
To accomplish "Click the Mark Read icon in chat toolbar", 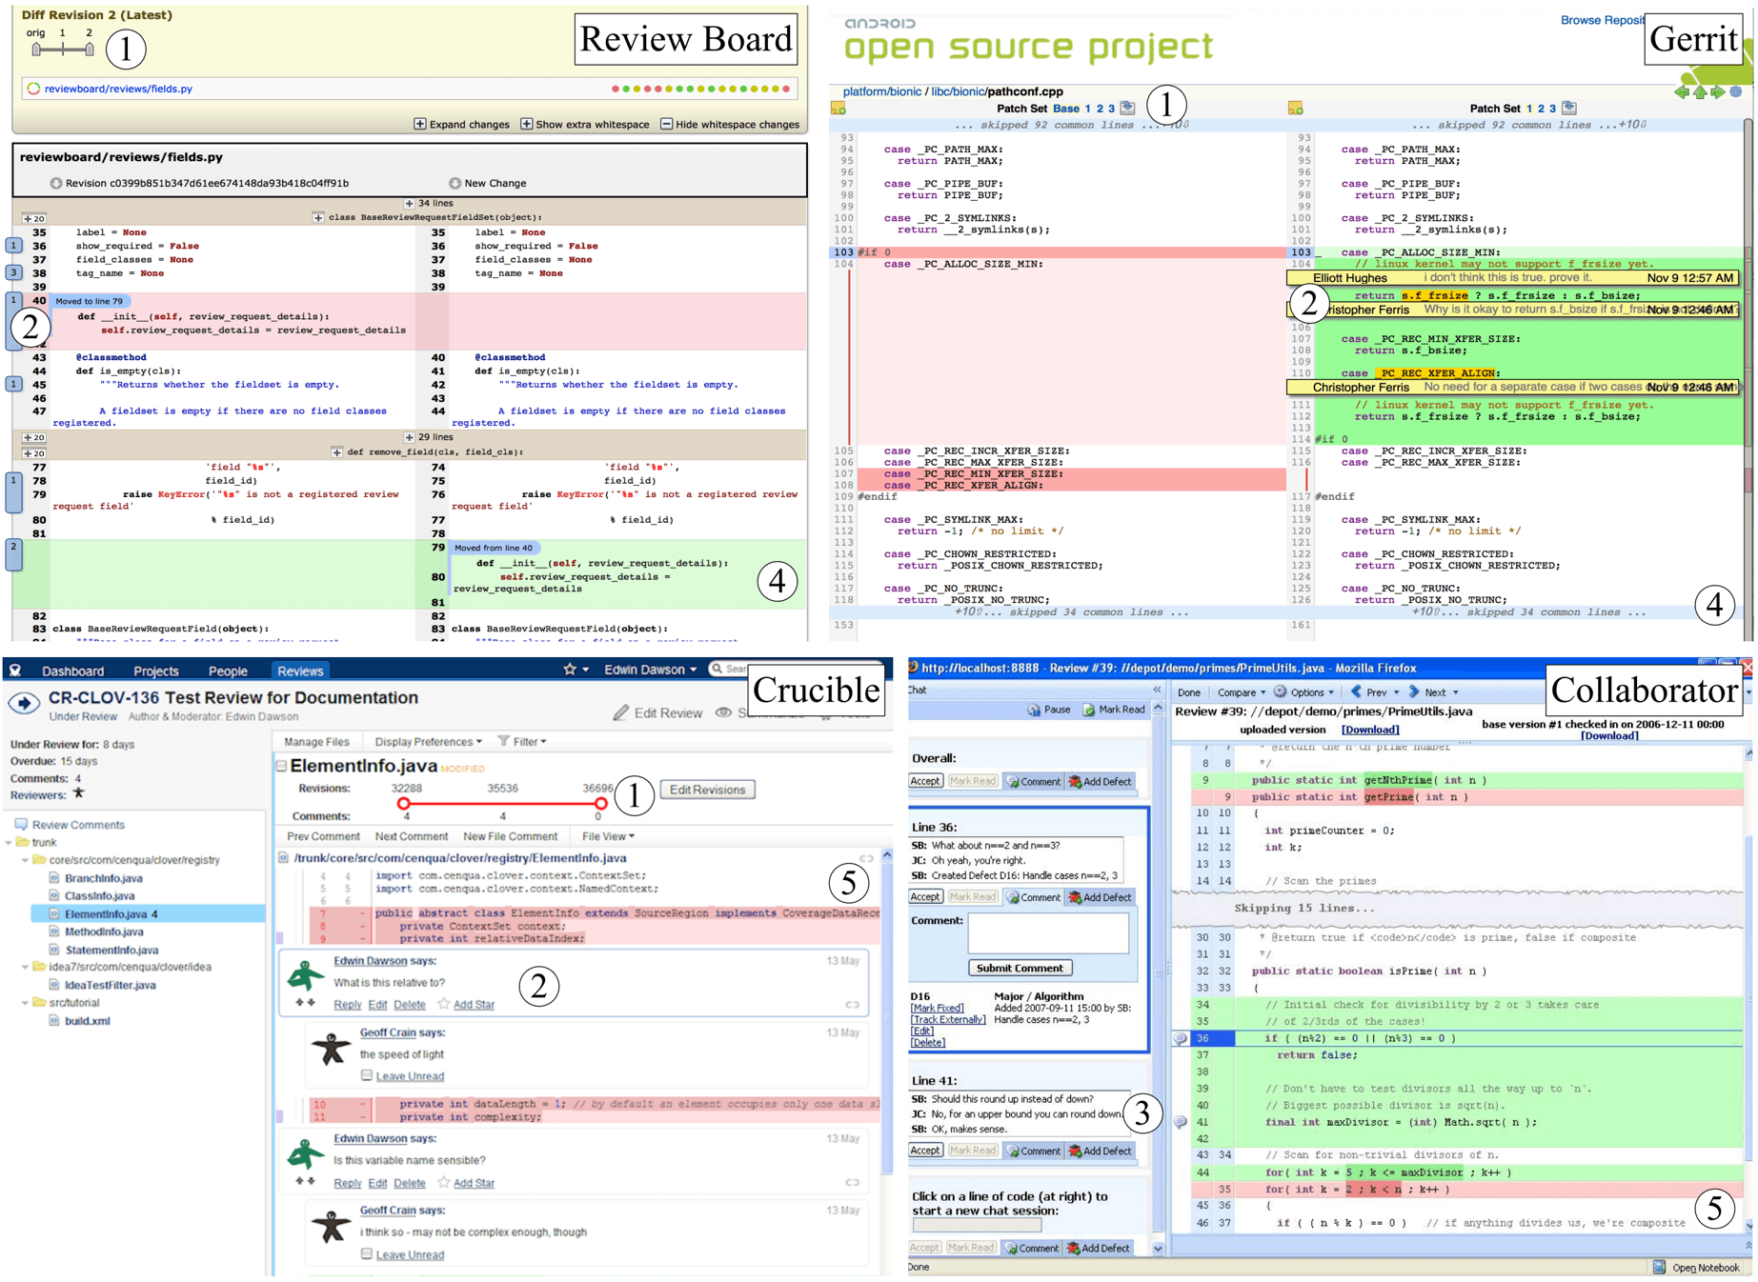I will click(1088, 710).
